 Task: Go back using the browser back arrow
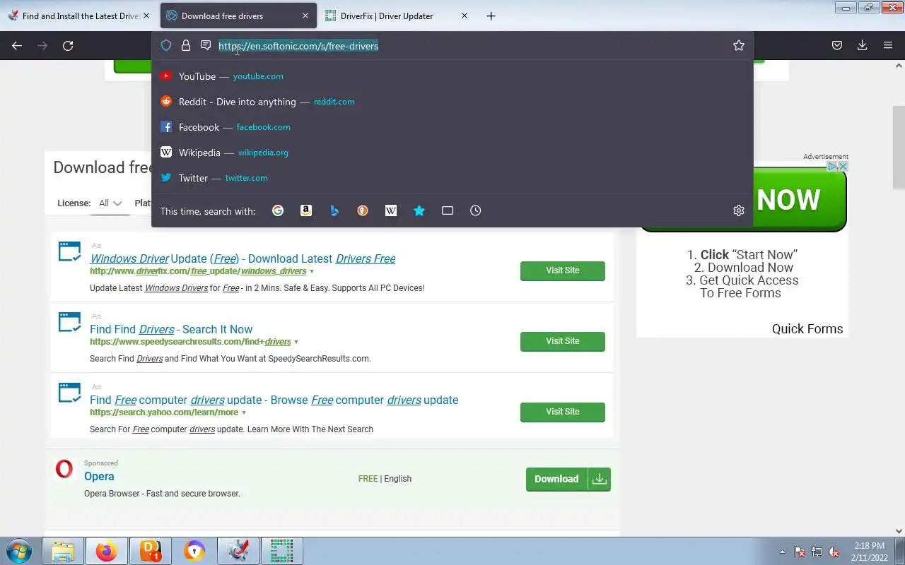click(17, 45)
